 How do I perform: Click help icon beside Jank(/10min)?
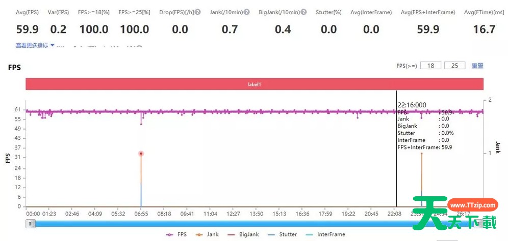point(247,12)
